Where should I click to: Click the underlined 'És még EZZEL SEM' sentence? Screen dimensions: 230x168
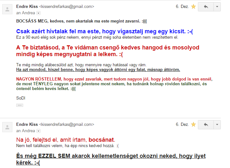[111, 159]
